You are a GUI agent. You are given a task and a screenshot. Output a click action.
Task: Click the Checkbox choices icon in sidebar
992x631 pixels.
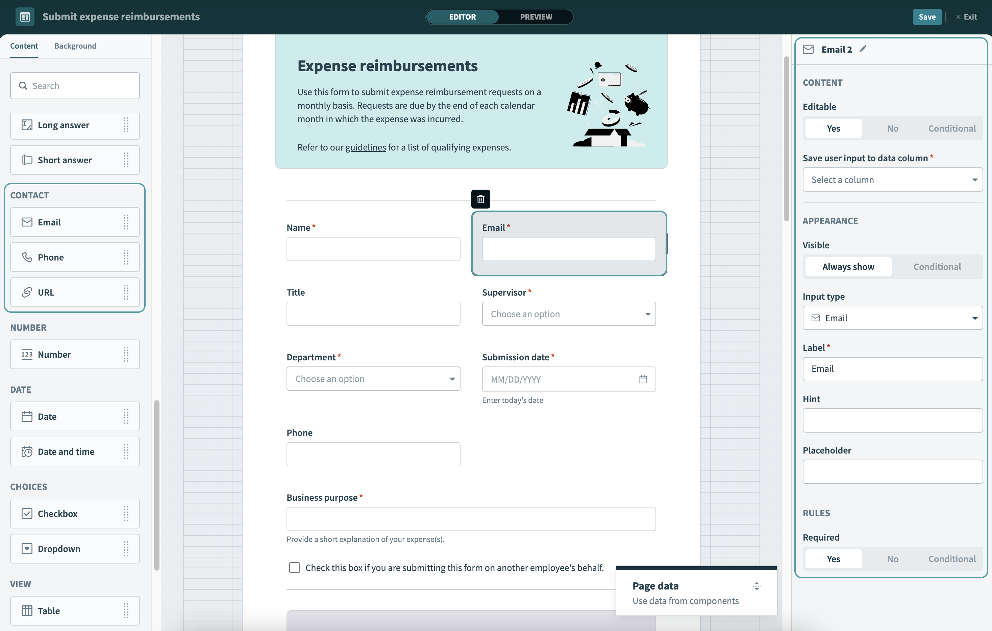point(26,513)
